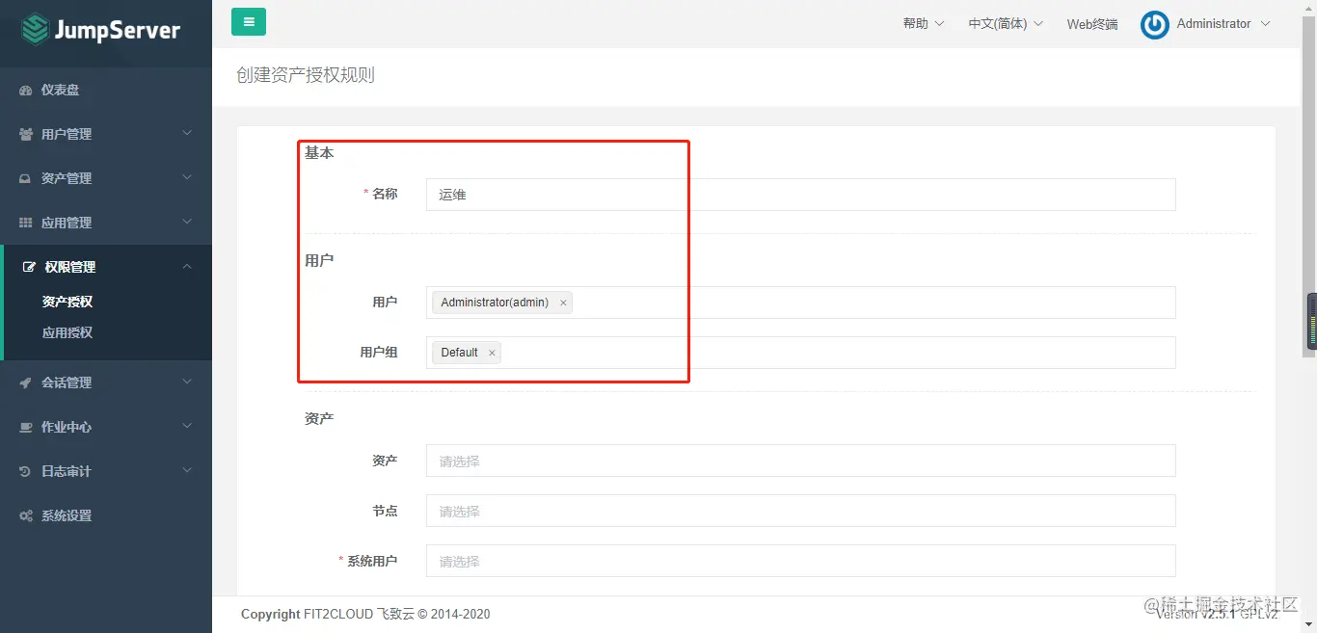Open 应用管理 in the sidebar

[106, 223]
